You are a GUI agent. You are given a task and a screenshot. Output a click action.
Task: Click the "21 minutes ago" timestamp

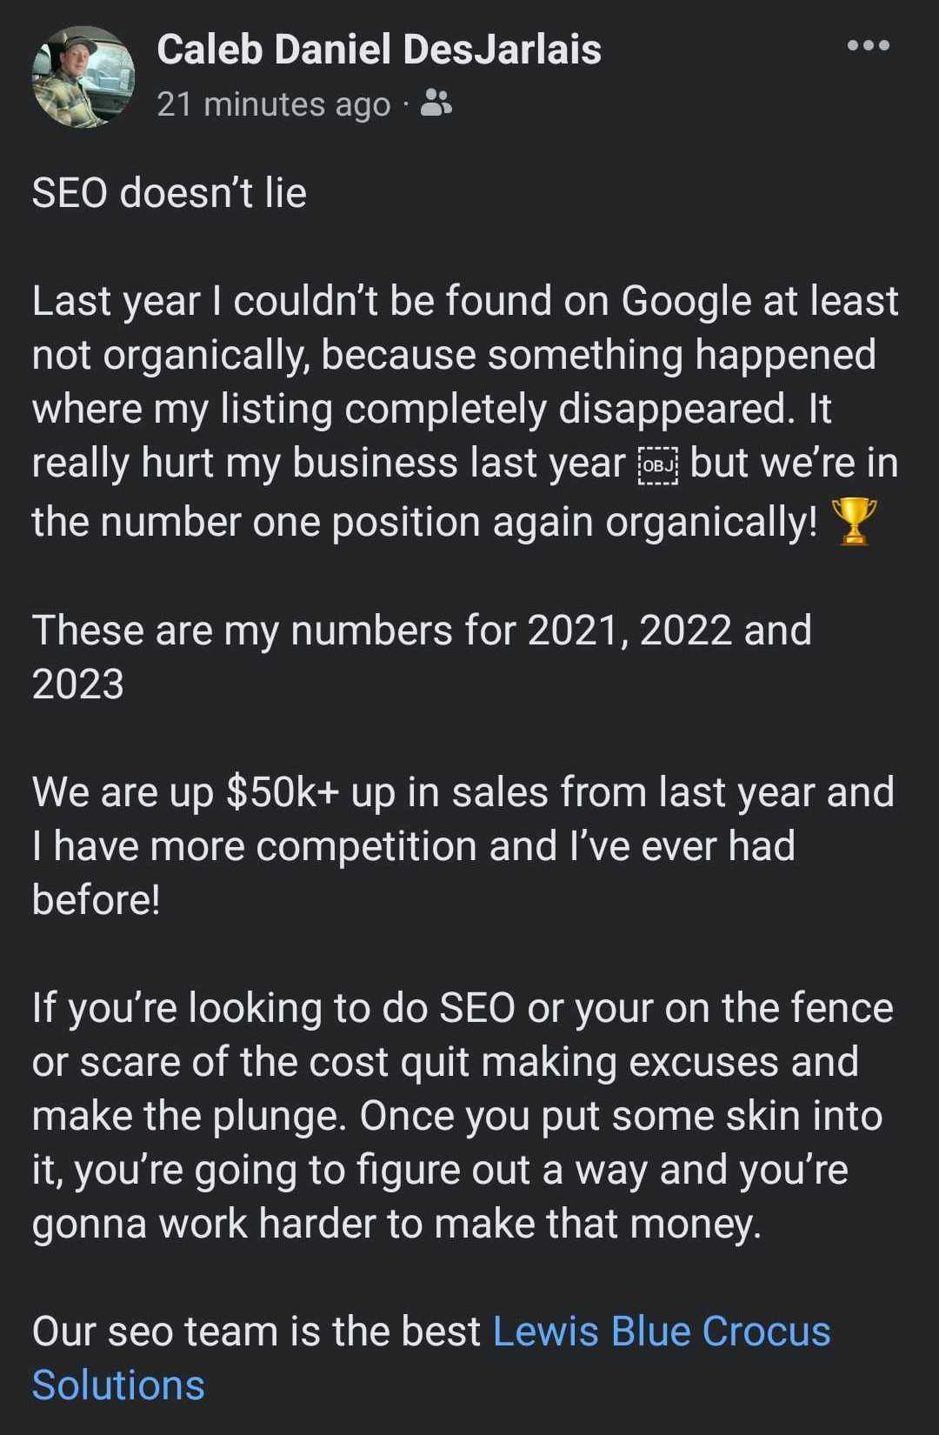click(x=274, y=104)
